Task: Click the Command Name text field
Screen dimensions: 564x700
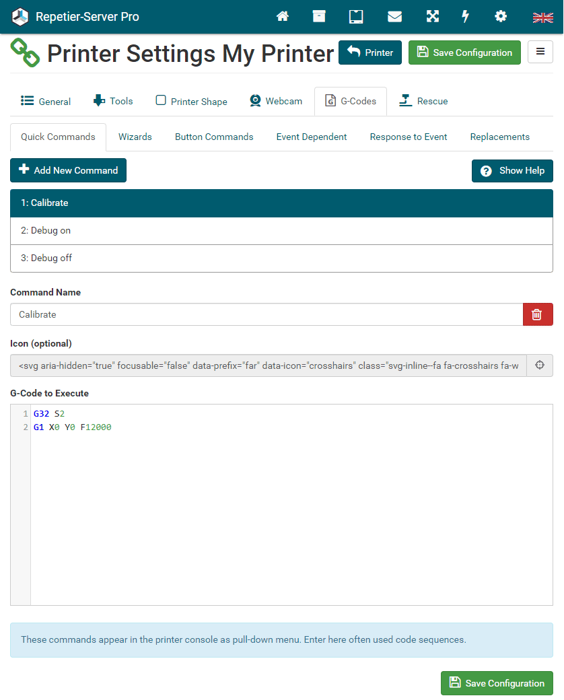Action: (266, 314)
